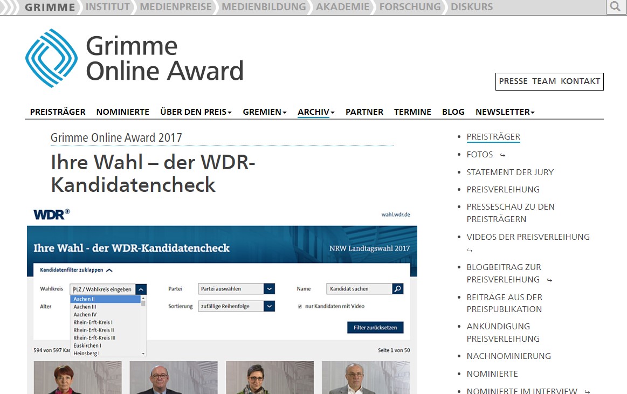Click the Grimme Online Award 2017 heading
627x394 pixels.
tap(116, 138)
